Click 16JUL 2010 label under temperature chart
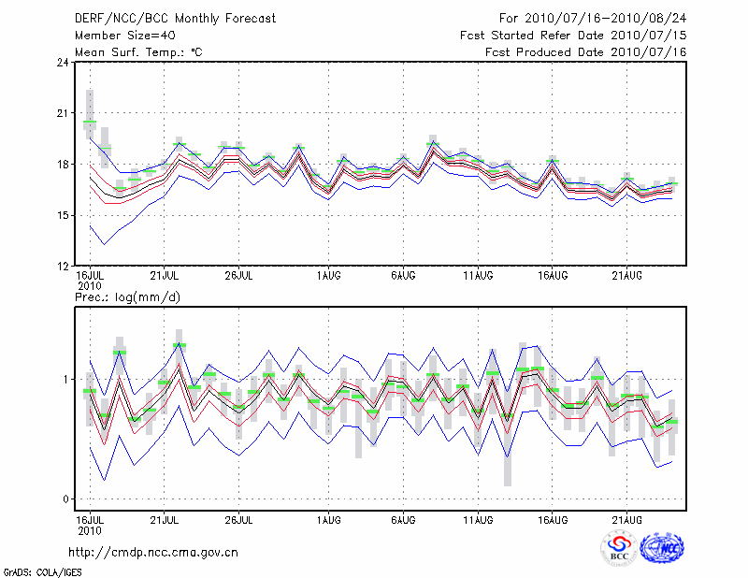Viewport: 748px width, 578px height. click(89, 280)
